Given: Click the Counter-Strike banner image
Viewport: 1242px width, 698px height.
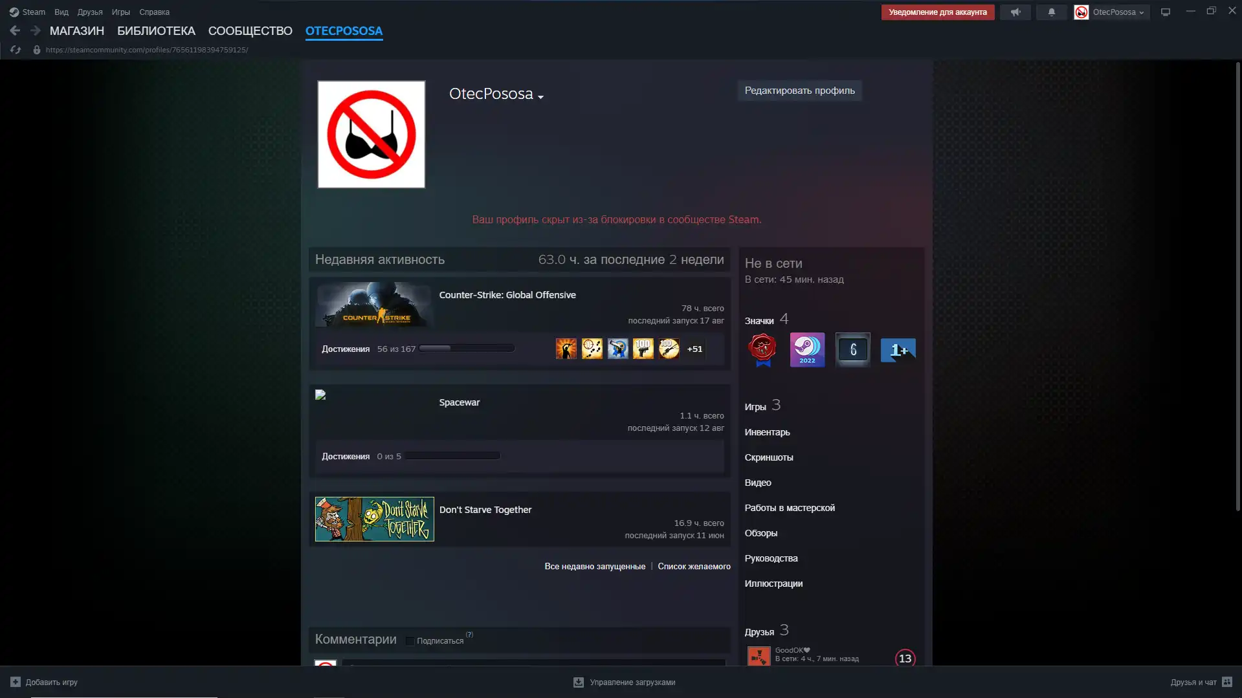Looking at the screenshot, I should click(374, 304).
